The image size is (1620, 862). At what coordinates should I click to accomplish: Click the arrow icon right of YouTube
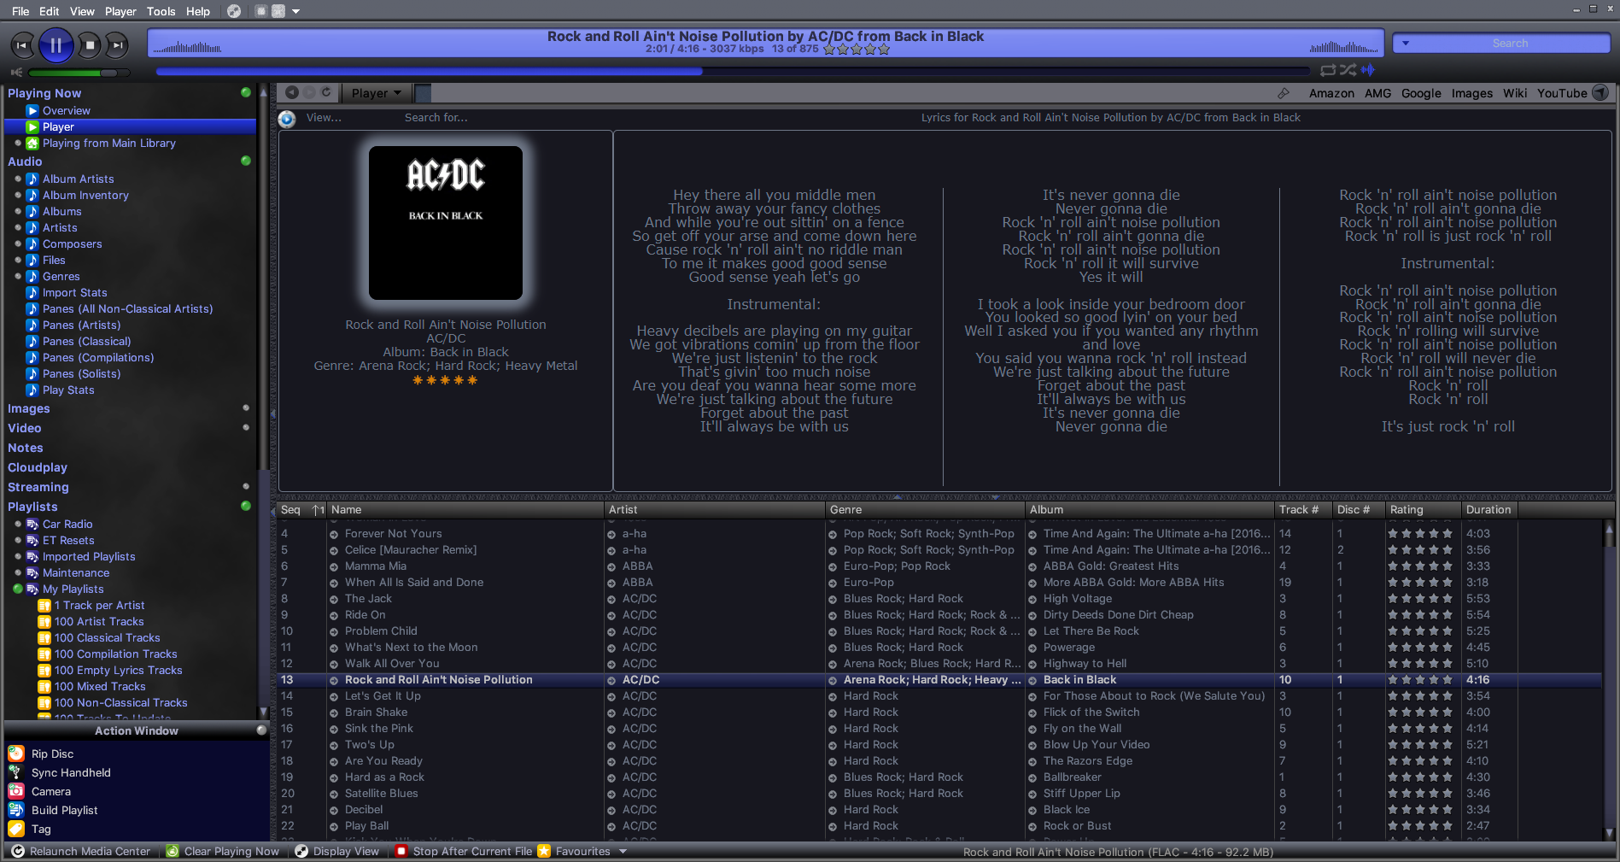coord(1600,92)
